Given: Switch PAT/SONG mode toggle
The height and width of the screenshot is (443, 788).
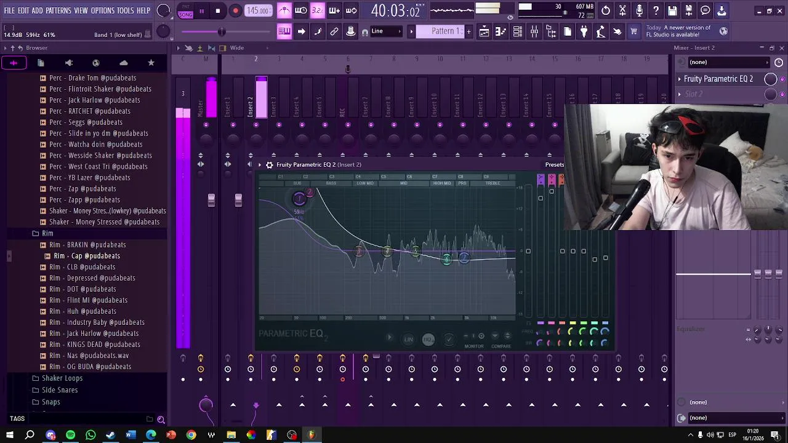Looking at the screenshot, I should pyautogui.click(x=185, y=11).
